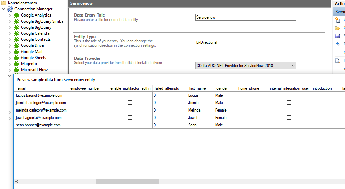Select the Google Mail connection icon
The height and width of the screenshot is (189, 345).
pyautogui.click(x=17, y=52)
